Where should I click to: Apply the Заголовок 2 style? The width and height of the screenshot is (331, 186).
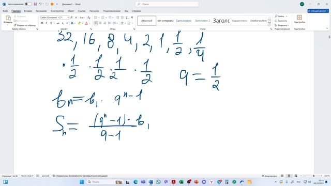point(202,21)
